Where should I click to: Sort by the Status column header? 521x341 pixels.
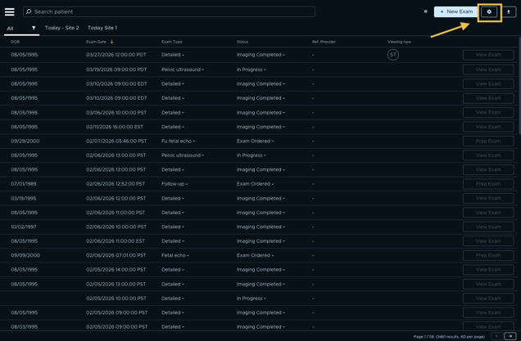point(242,42)
